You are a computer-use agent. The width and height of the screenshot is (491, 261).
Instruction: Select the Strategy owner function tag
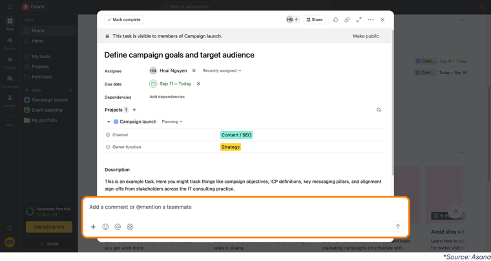point(231,147)
